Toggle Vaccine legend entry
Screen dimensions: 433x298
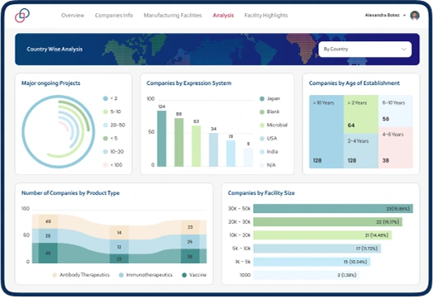(x=194, y=275)
